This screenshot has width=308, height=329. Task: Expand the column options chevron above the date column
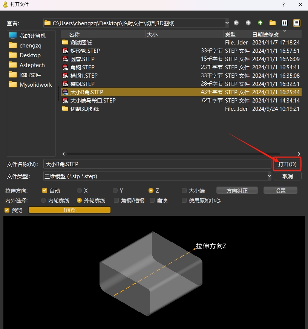coord(285,31)
